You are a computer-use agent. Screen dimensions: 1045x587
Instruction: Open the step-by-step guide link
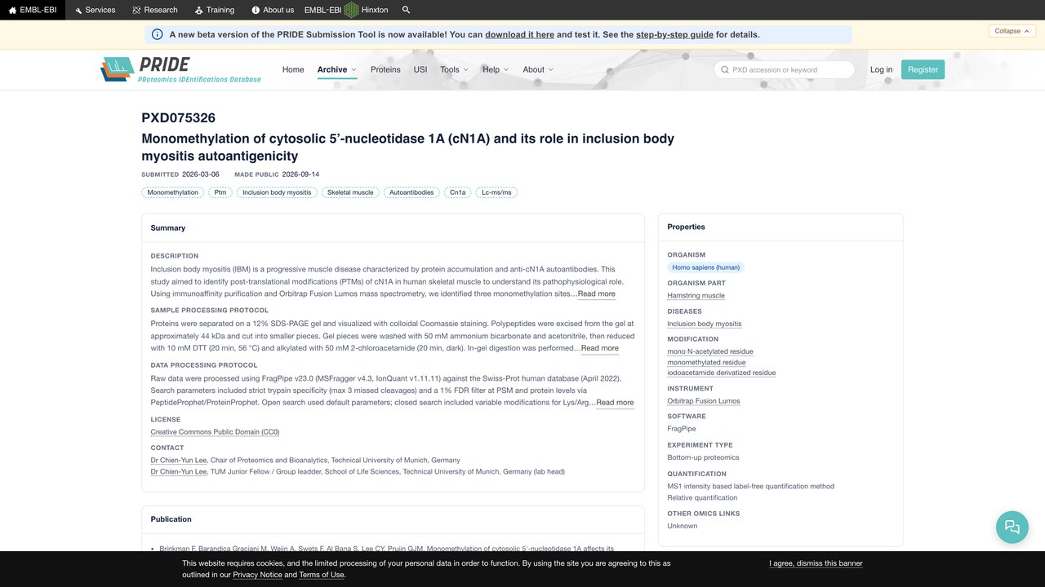tap(674, 34)
